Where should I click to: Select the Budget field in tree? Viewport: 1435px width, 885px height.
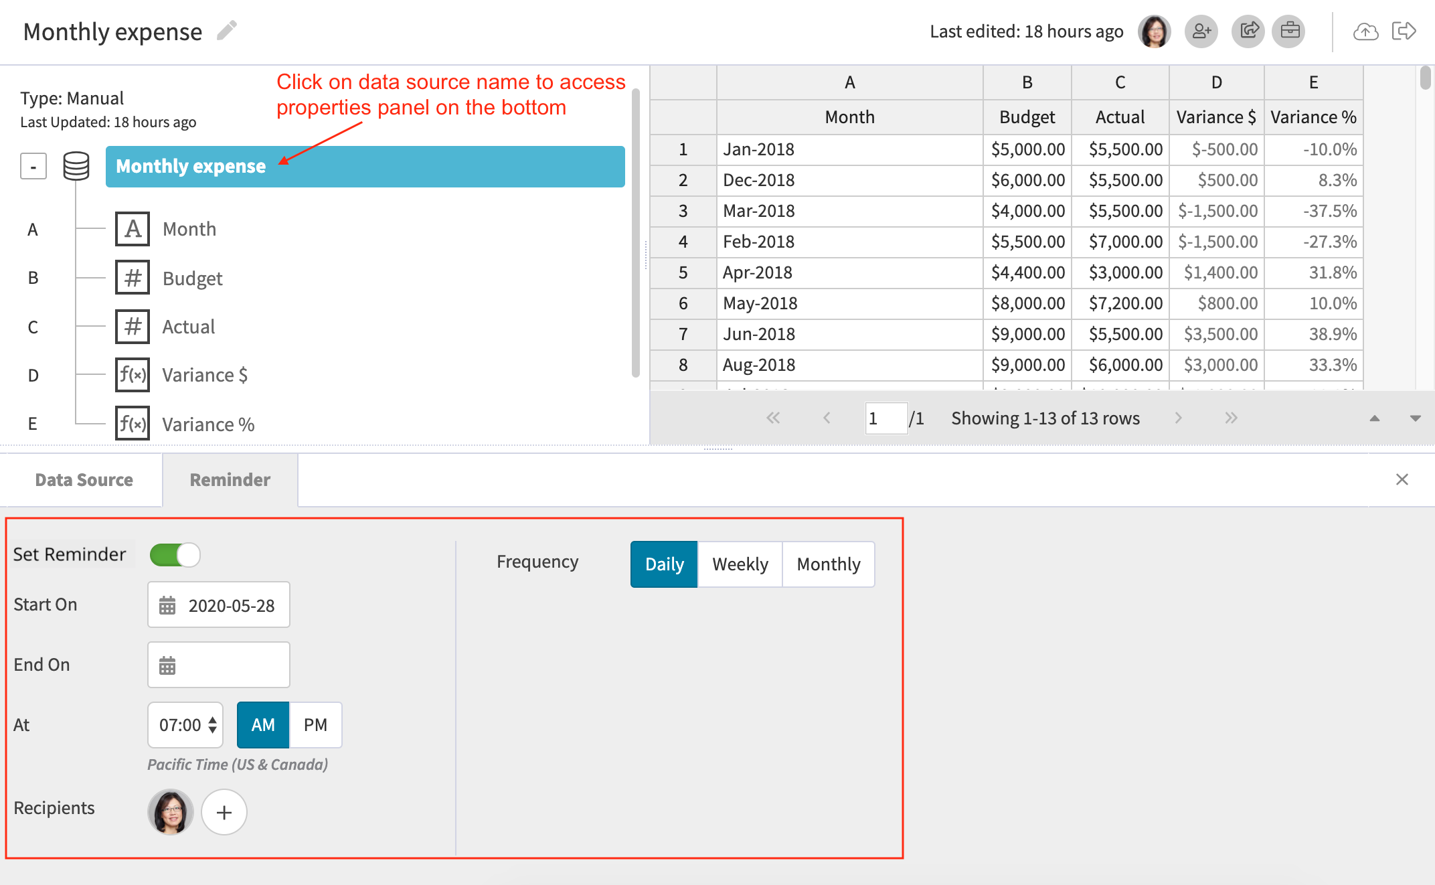point(193,278)
